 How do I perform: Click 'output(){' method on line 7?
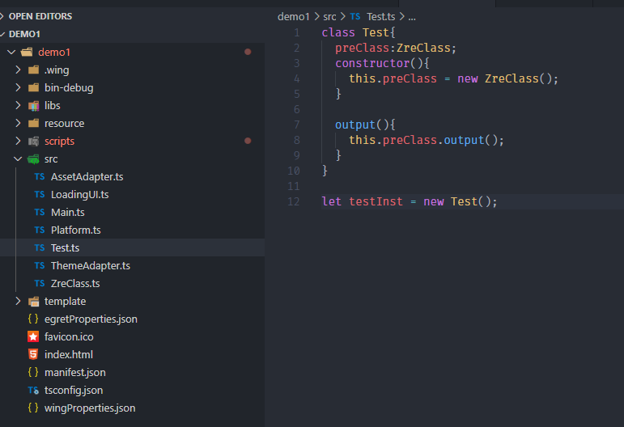click(365, 125)
